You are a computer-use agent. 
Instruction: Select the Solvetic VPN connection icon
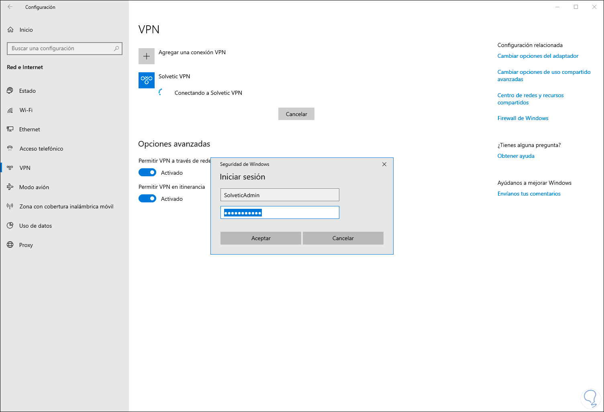[147, 80]
